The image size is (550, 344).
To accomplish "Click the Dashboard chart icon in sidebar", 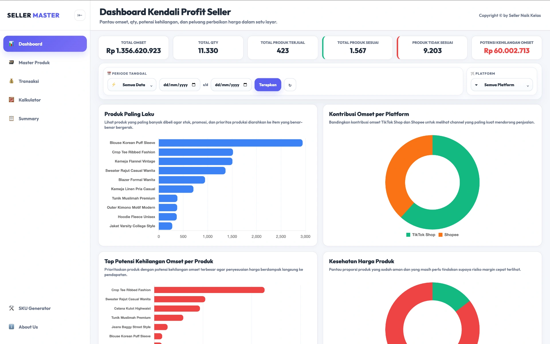I will [x=11, y=44].
